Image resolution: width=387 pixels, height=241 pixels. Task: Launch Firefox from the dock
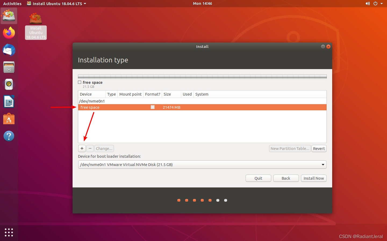[9, 33]
